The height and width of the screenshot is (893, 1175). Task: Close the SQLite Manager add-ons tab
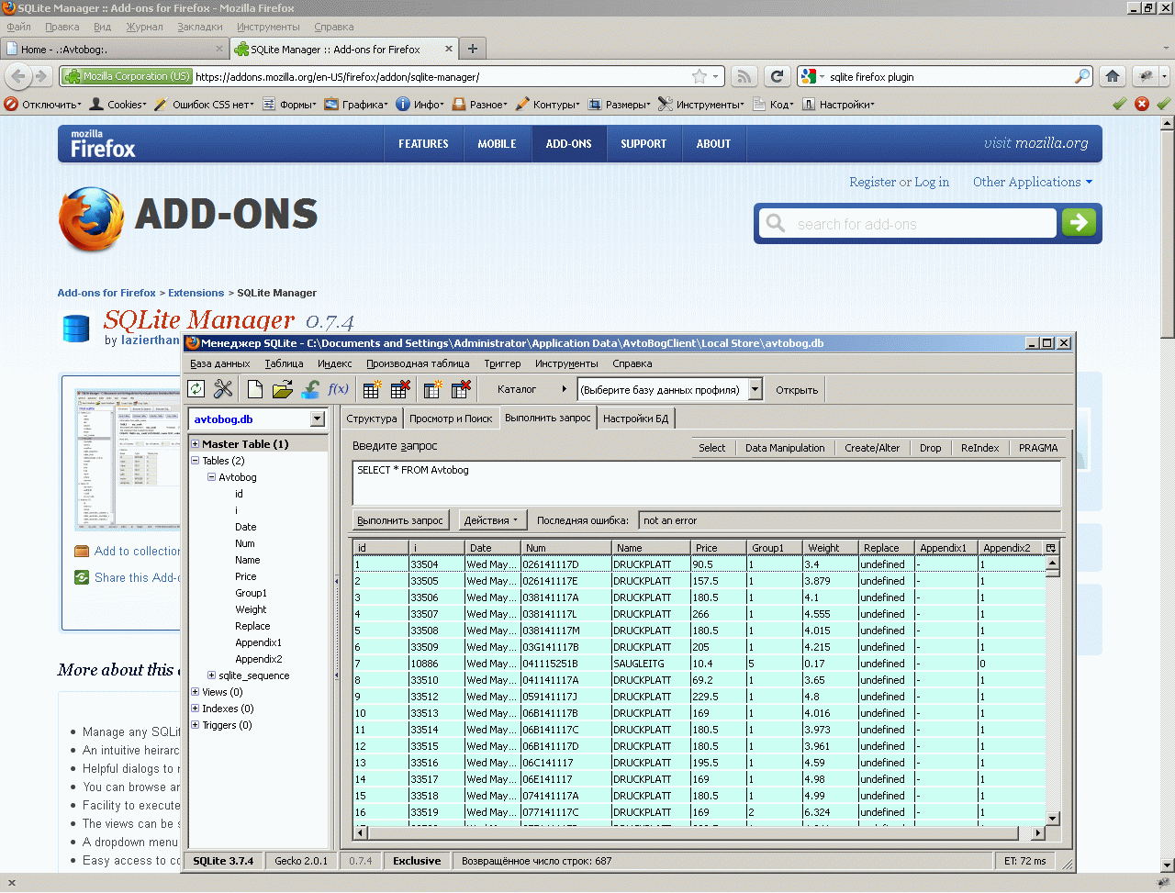point(449,49)
